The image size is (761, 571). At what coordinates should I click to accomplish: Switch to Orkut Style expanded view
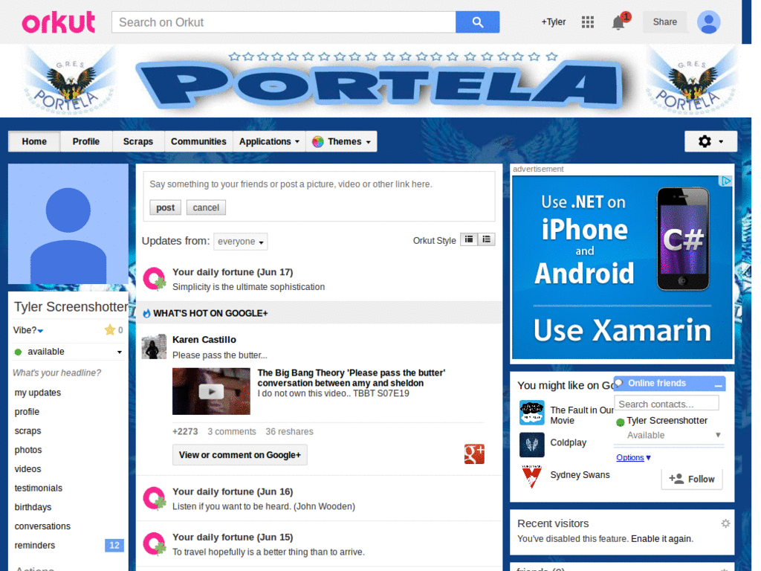click(469, 239)
